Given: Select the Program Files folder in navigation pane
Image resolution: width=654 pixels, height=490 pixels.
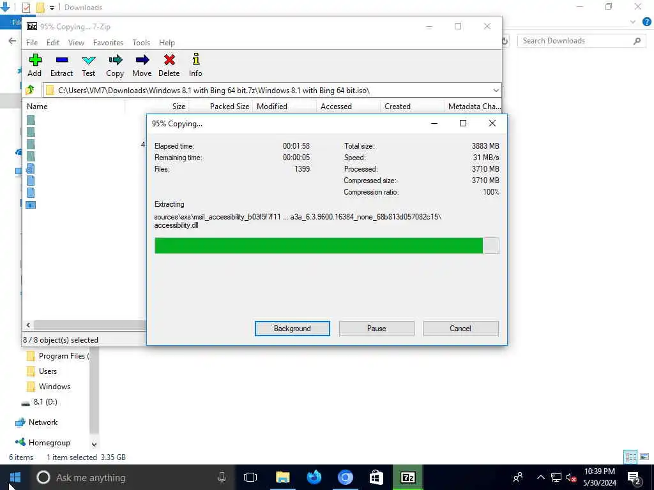Looking at the screenshot, I should 58,356.
